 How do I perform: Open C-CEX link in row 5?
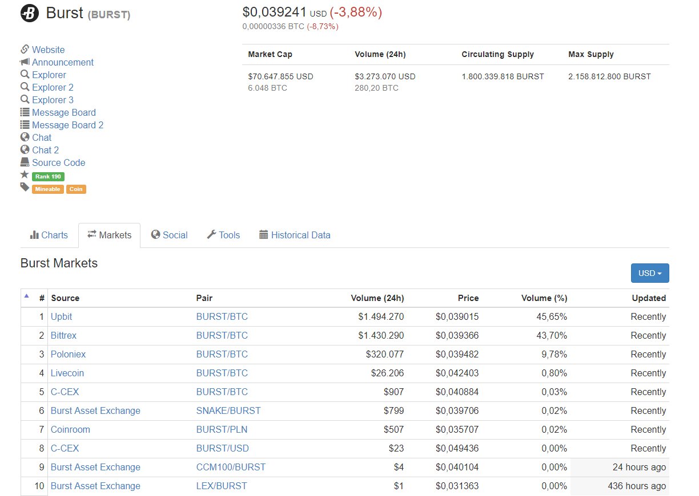pos(65,392)
